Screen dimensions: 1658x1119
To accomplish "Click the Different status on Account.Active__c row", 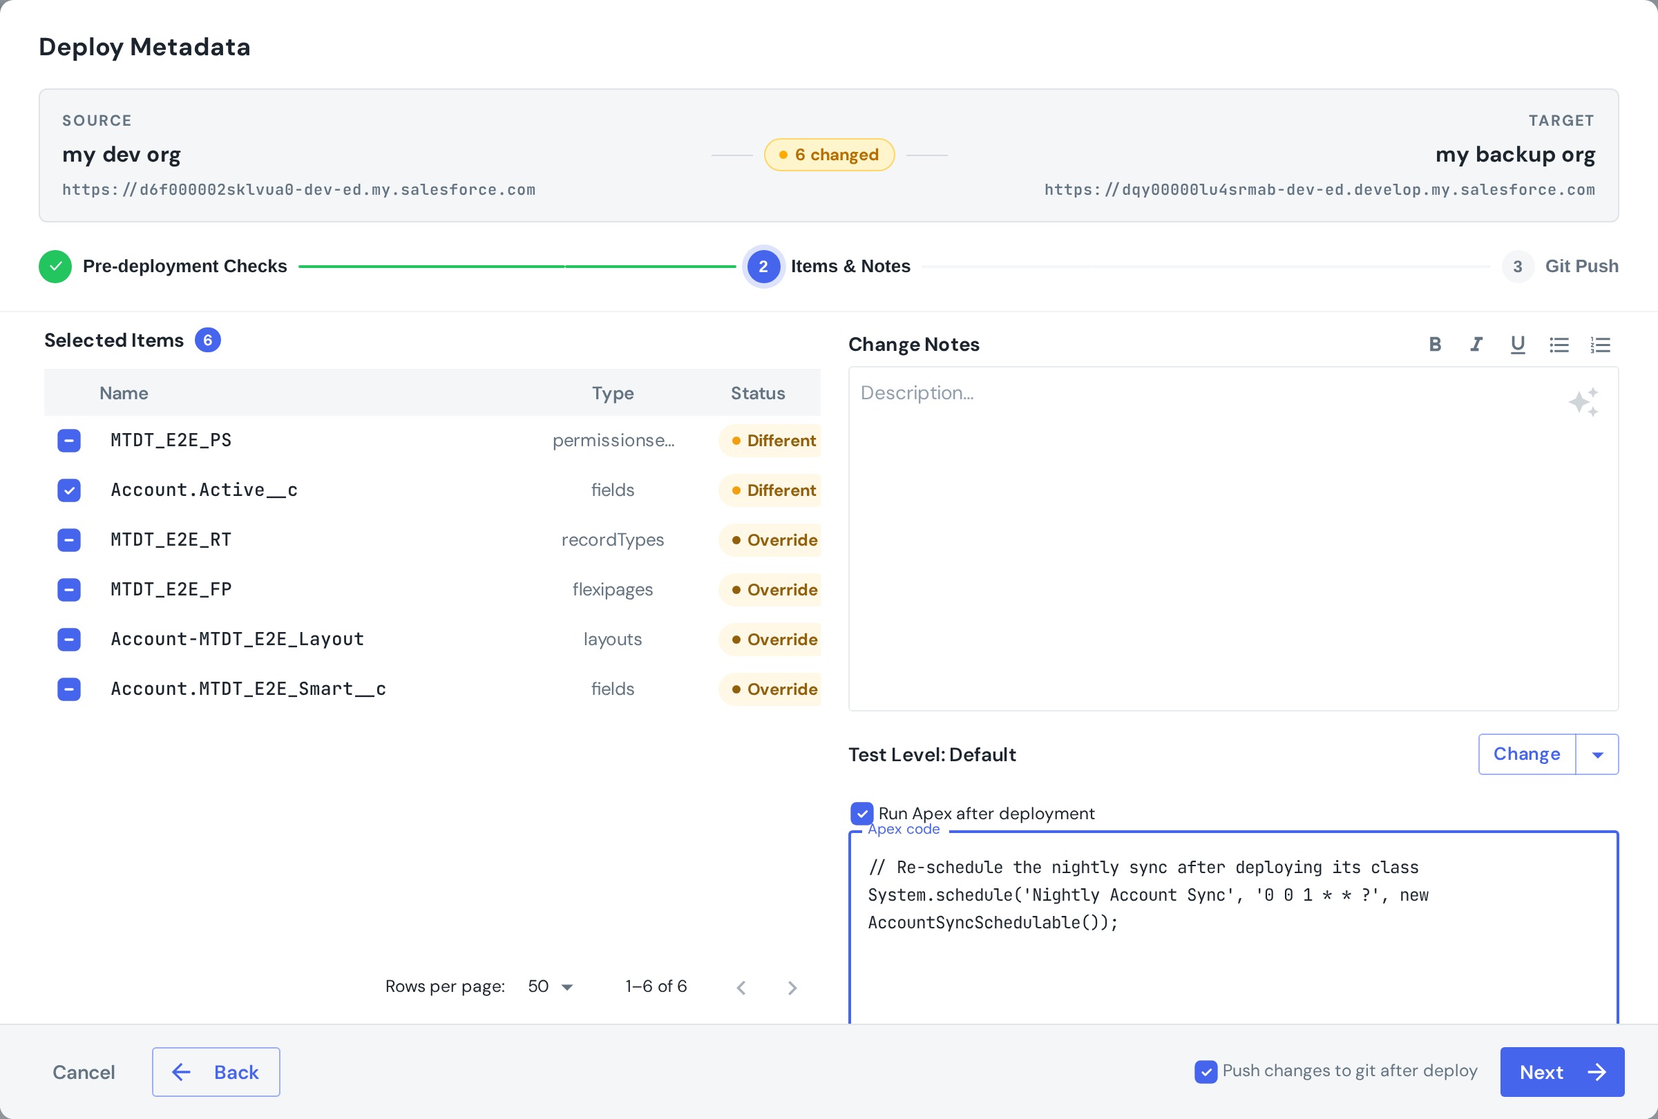I will pos(770,490).
